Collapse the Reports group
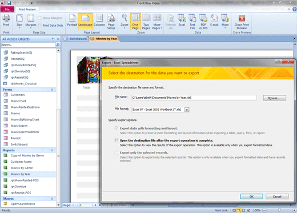 pyautogui.click(x=52, y=150)
